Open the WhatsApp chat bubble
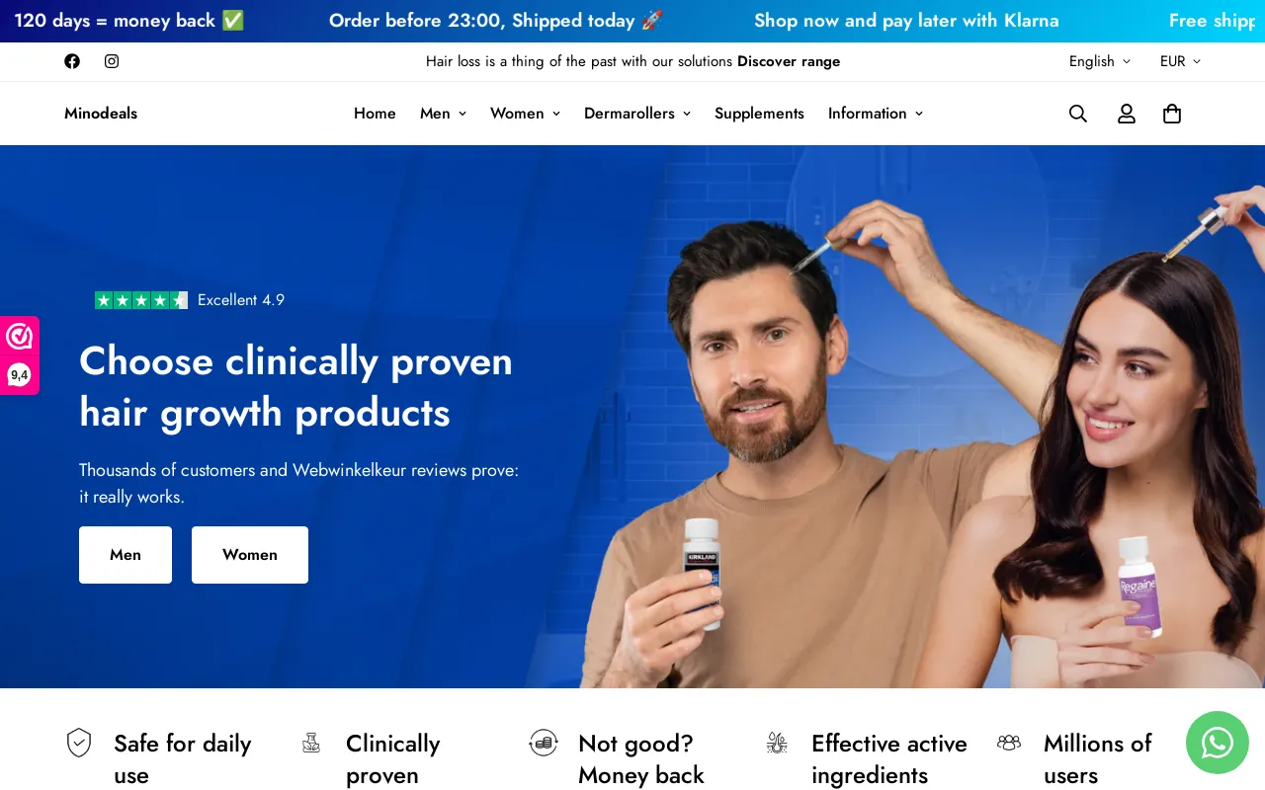The height and width of the screenshot is (790, 1265). 1218,743
